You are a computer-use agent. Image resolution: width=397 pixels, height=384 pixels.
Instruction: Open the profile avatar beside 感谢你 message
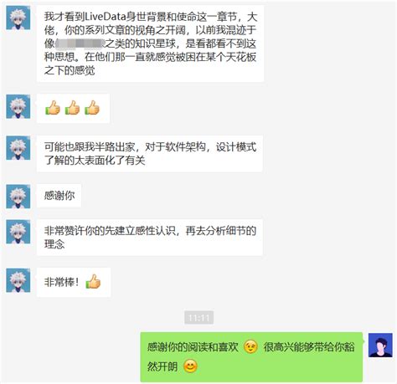pyautogui.click(x=18, y=196)
